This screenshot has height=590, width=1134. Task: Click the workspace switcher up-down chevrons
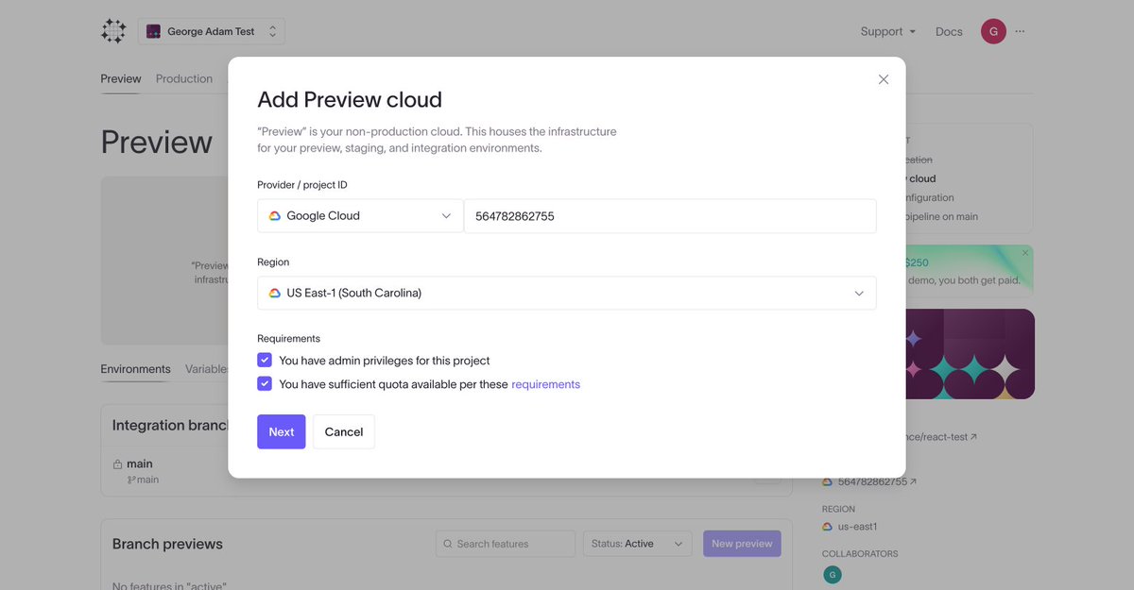[272, 31]
